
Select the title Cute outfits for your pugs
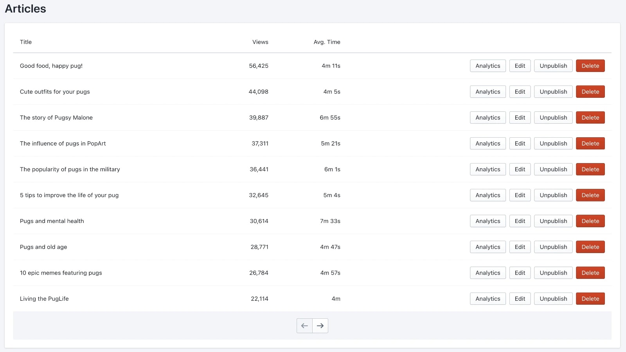click(55, 92)
